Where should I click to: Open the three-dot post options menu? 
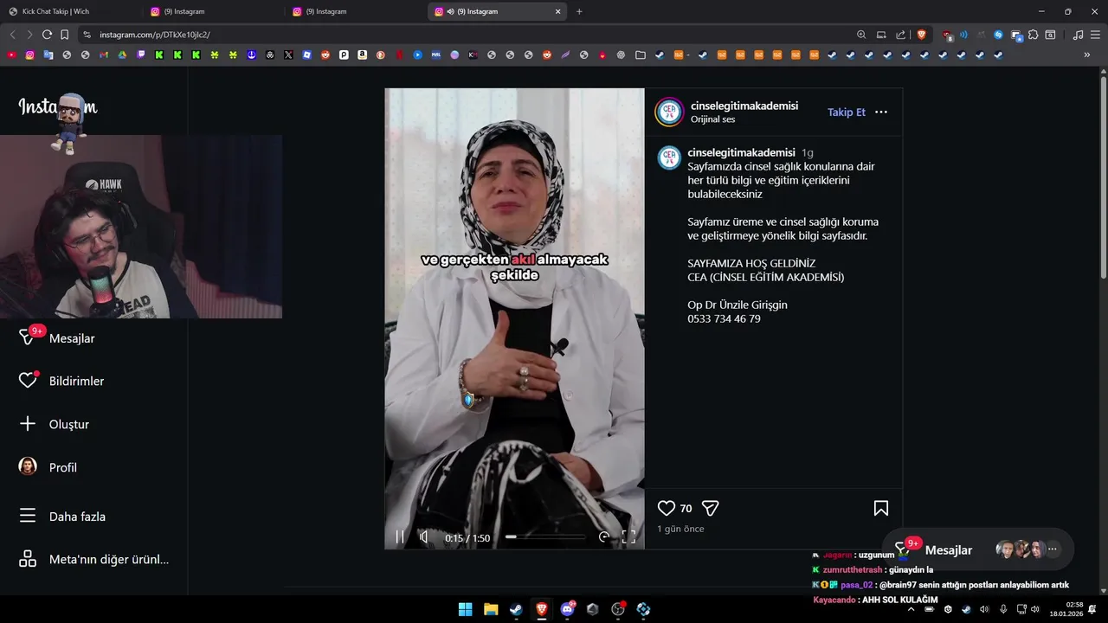tap(881, 112)
